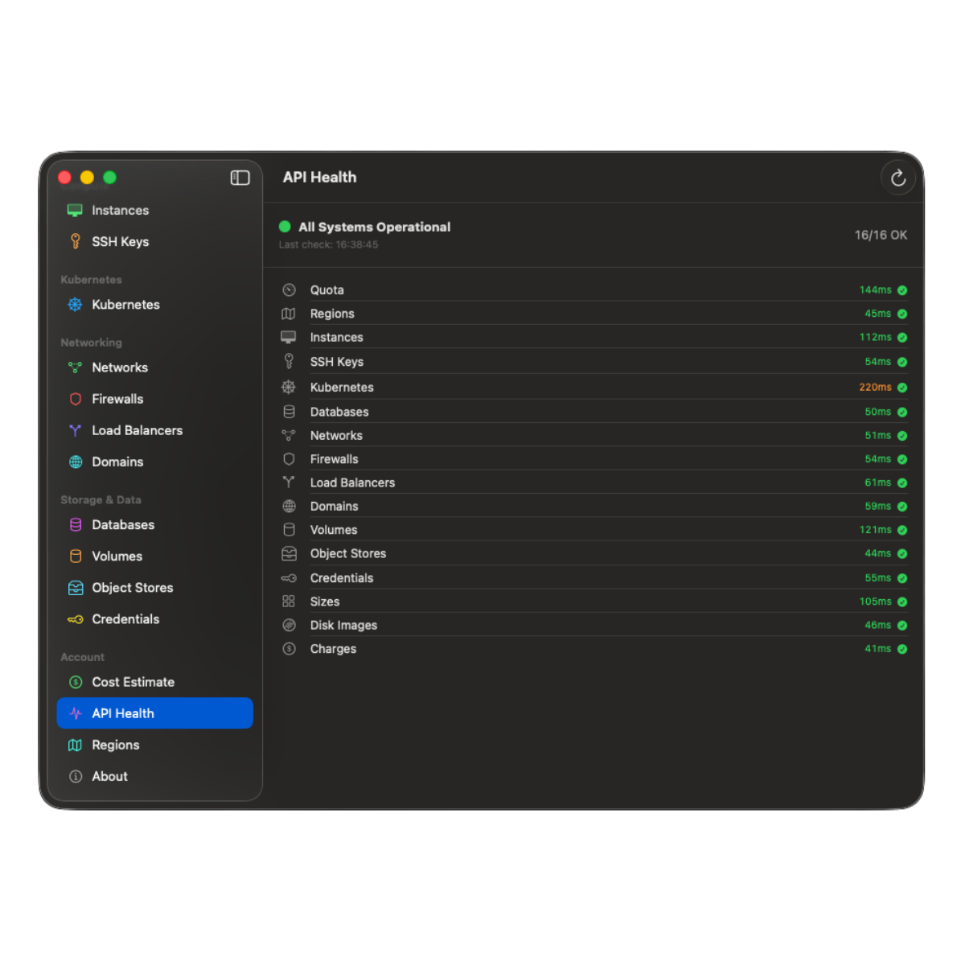The image size is (965, 965).
Task: Click the Networking section header in sidebar
Action: tap(91, 343)
